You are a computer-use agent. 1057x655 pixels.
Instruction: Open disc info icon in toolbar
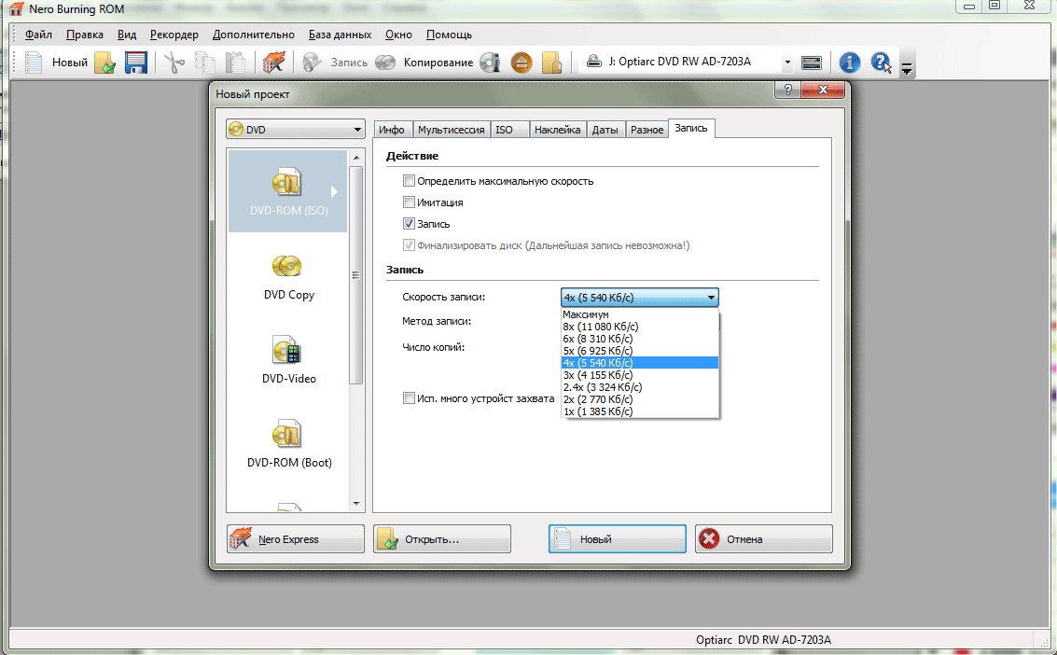[490, 62]
